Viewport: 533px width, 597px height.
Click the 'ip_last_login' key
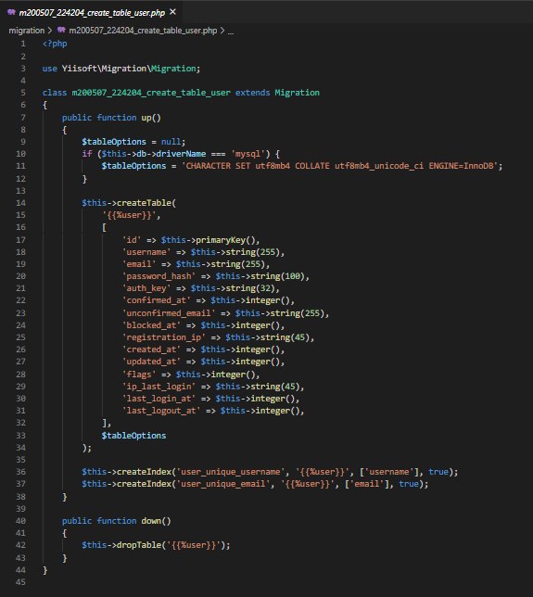[159, 387]
